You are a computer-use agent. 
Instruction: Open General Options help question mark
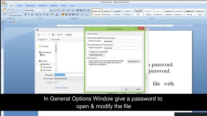click(136, 28)
